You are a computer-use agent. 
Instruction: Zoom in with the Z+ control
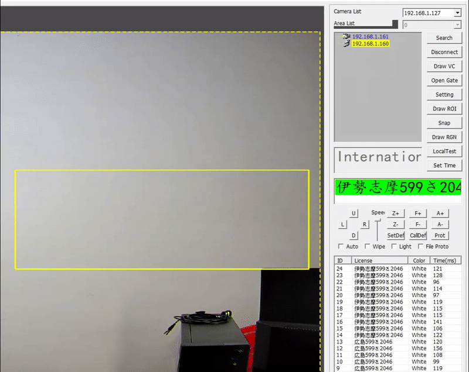click(x=396, y=213)
